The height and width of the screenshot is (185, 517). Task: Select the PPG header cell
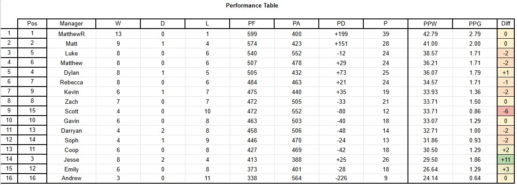coord(475,24)
